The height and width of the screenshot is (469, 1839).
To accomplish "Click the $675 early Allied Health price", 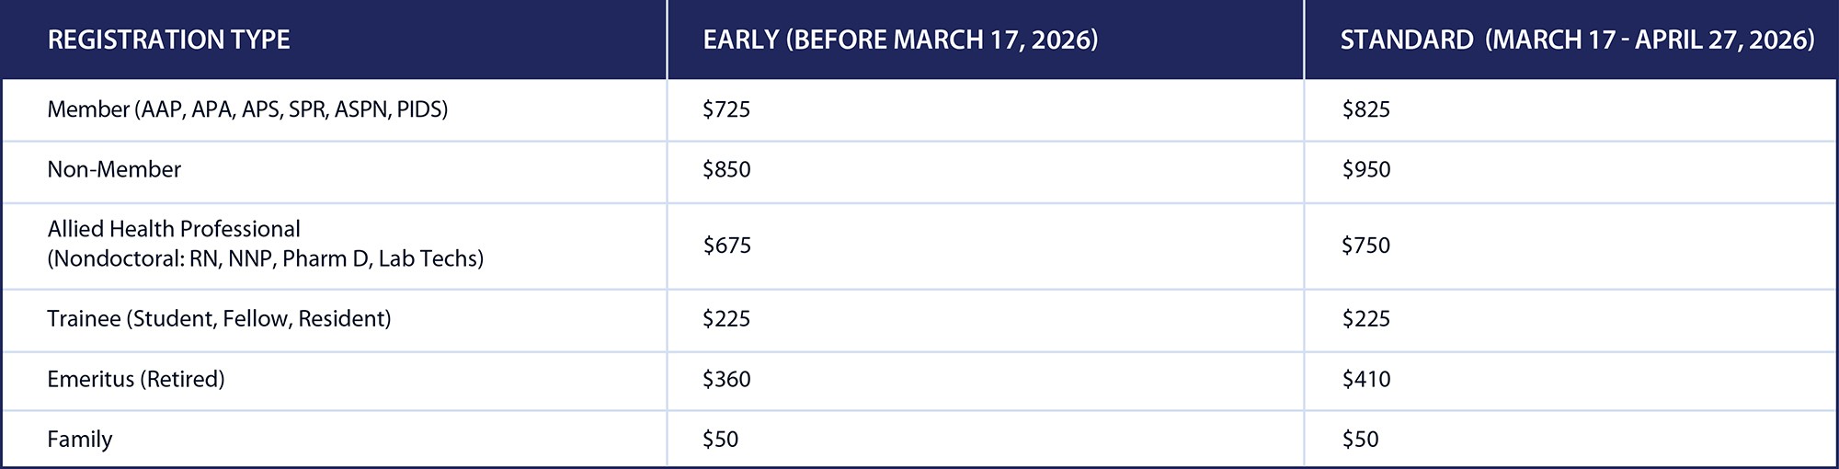I will (x=726, y=246).
